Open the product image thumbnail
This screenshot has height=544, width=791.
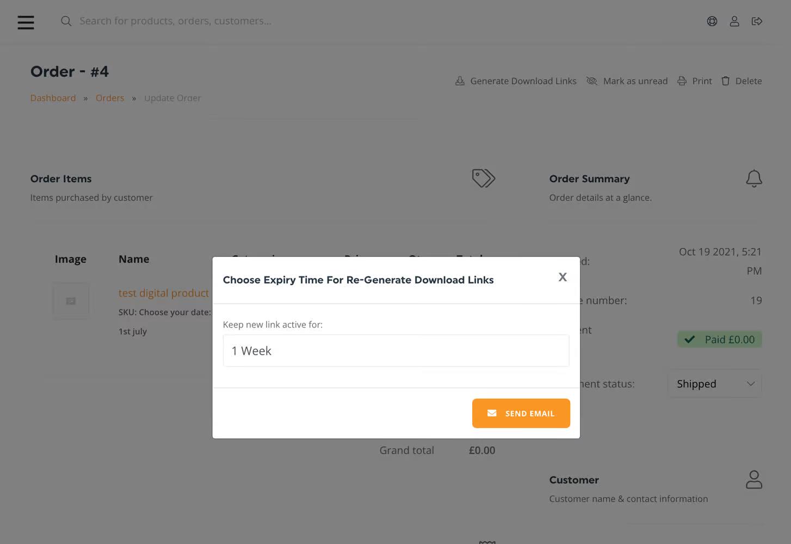[71, 301]
